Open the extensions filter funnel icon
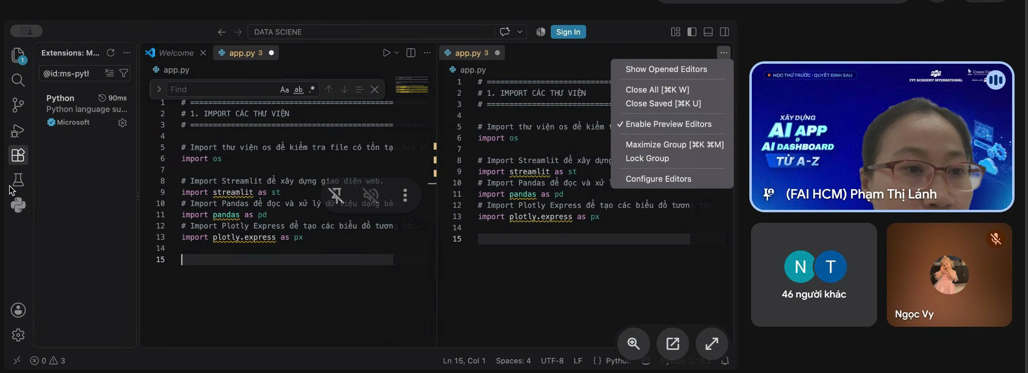 [124, 73]
